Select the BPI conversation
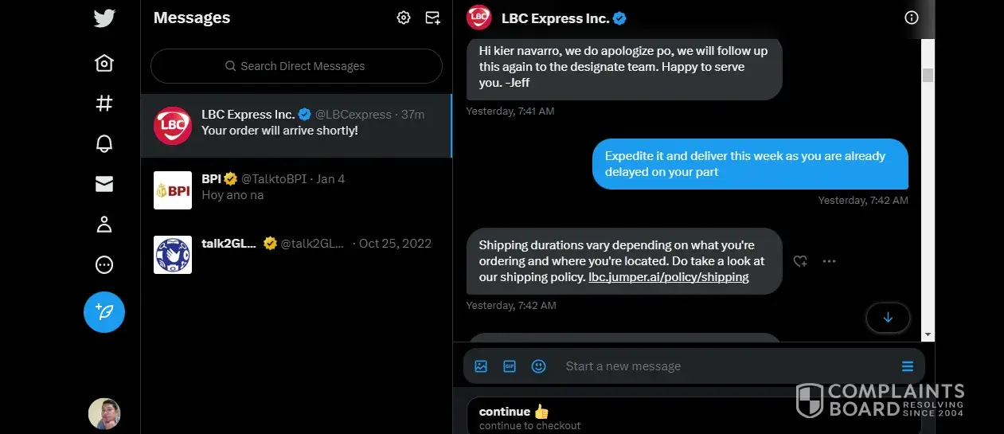This screenshot has height=434, width=1004. (x=296, y=190)
